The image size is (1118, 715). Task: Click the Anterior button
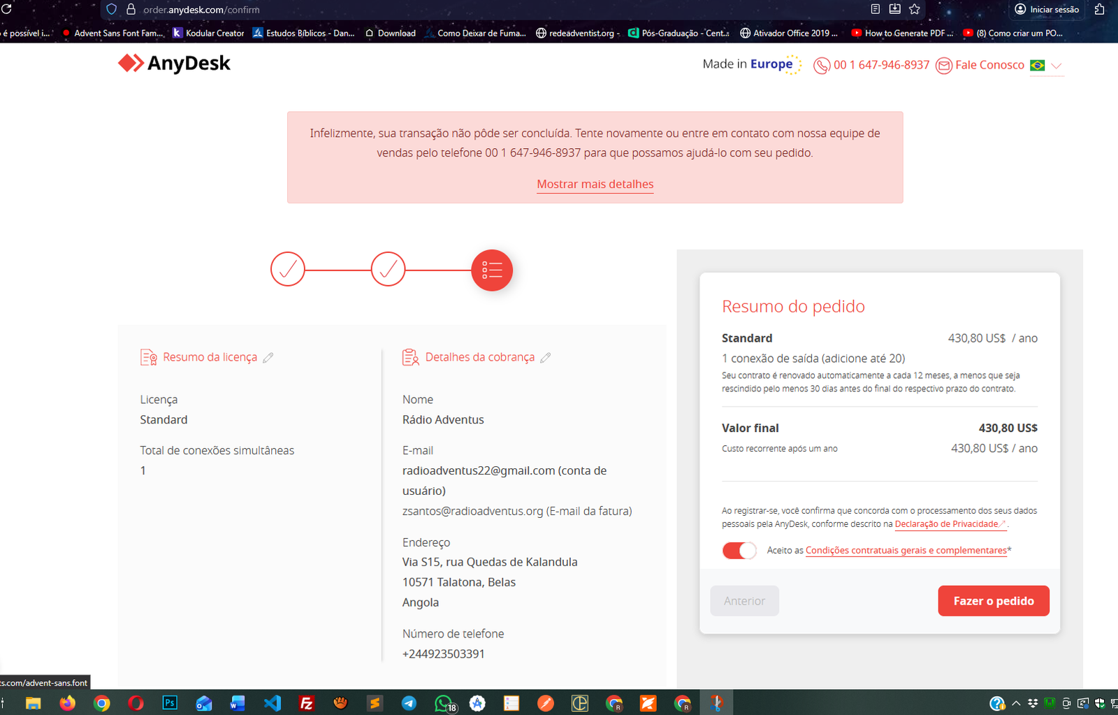point(744,601)
